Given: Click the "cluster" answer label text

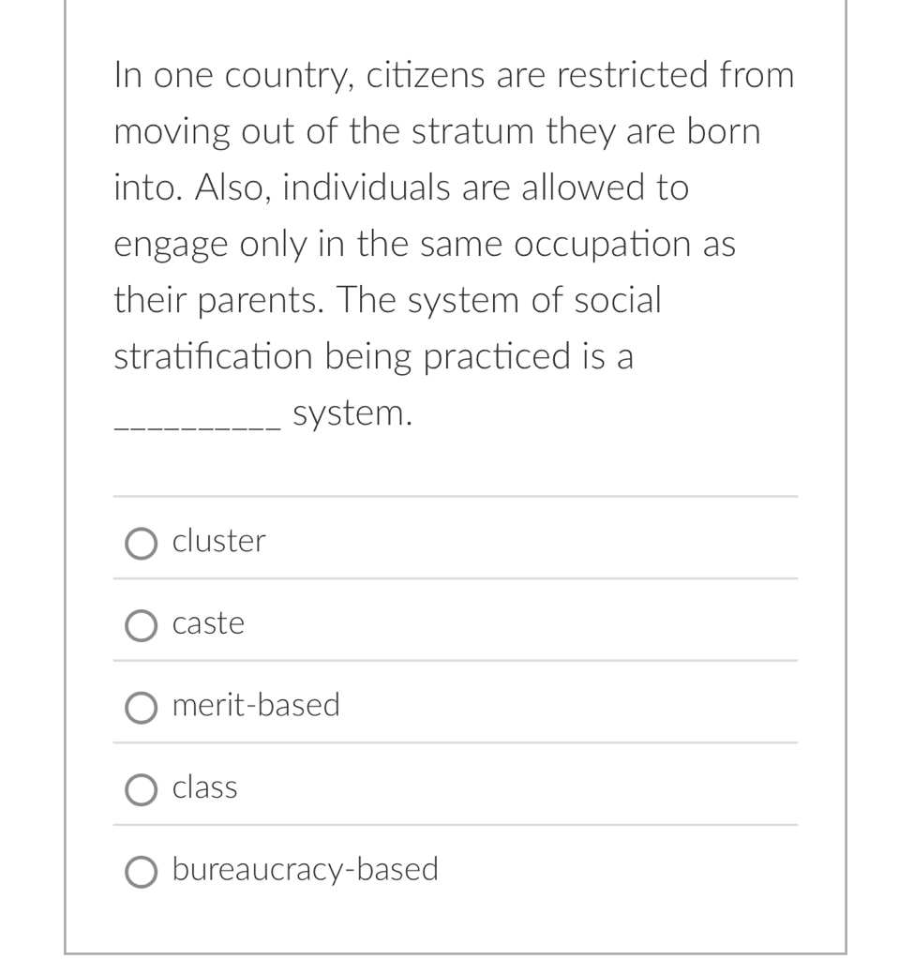Looking at the screenshot, I should click(x=219, y=541).
